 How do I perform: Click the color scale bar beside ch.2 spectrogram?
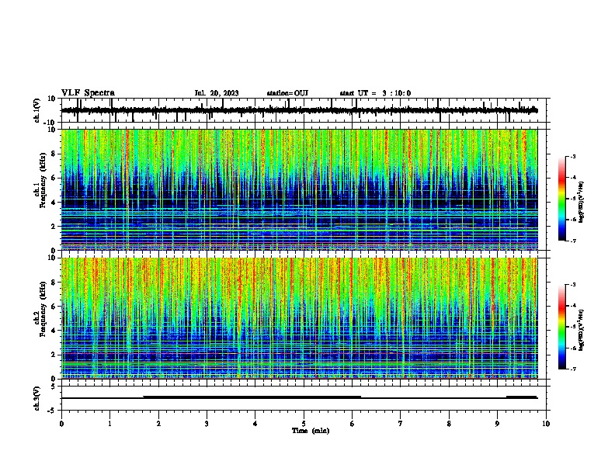coord(562,327)
